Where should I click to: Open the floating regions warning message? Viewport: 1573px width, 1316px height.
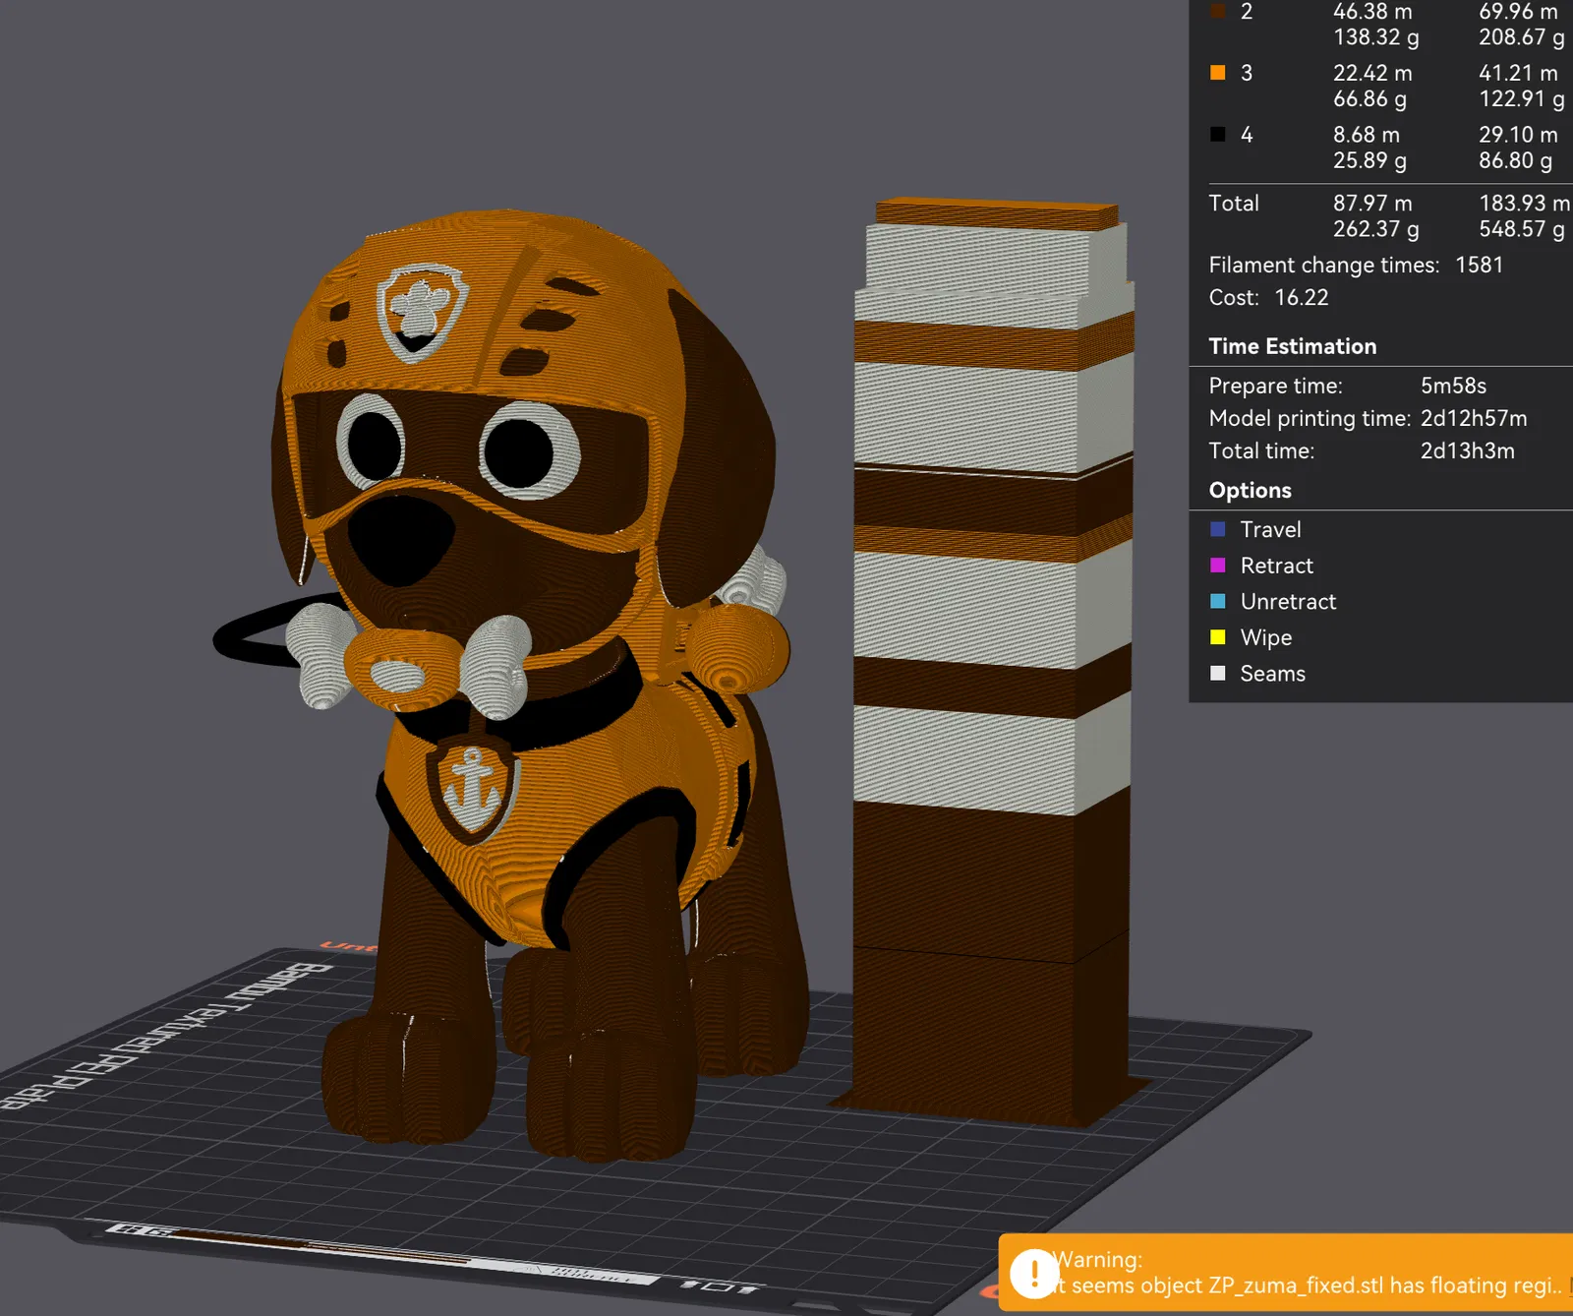pos(1286,1273)
